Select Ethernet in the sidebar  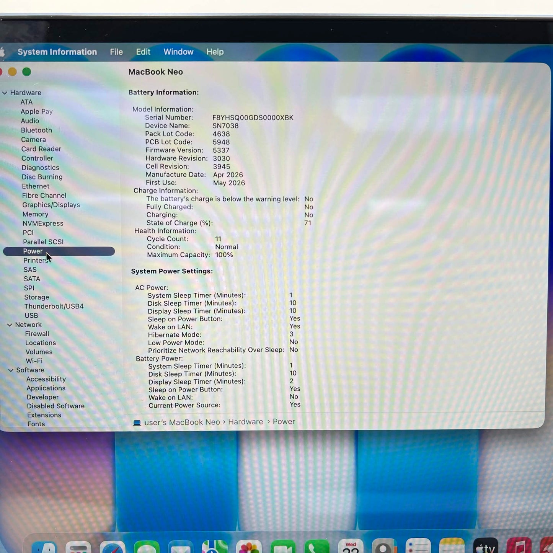coord(36,186)
